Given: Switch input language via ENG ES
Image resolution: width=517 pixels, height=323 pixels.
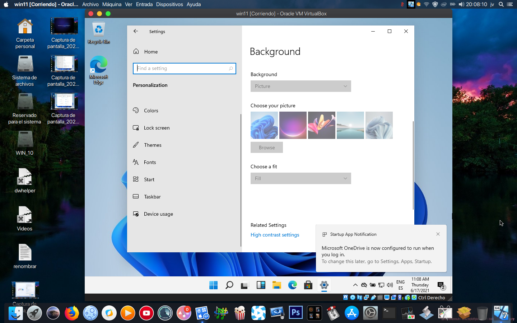Looking at the screenshot, I should pyautogui.click(x=400, y=285).
